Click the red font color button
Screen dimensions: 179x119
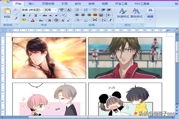coord(32,20)
